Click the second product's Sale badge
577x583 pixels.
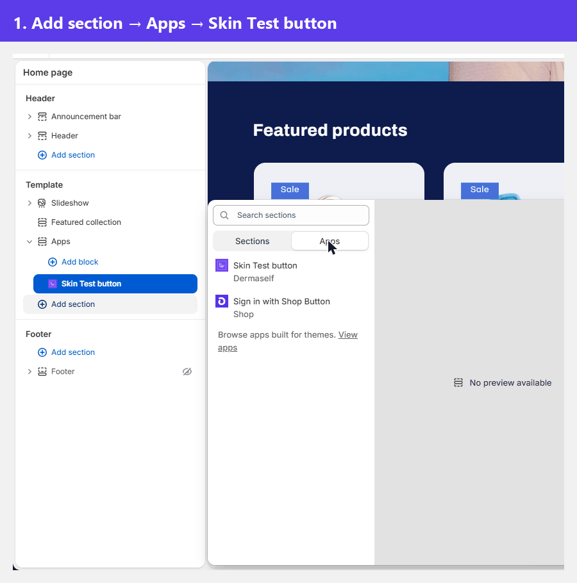[x=480, y=190]
